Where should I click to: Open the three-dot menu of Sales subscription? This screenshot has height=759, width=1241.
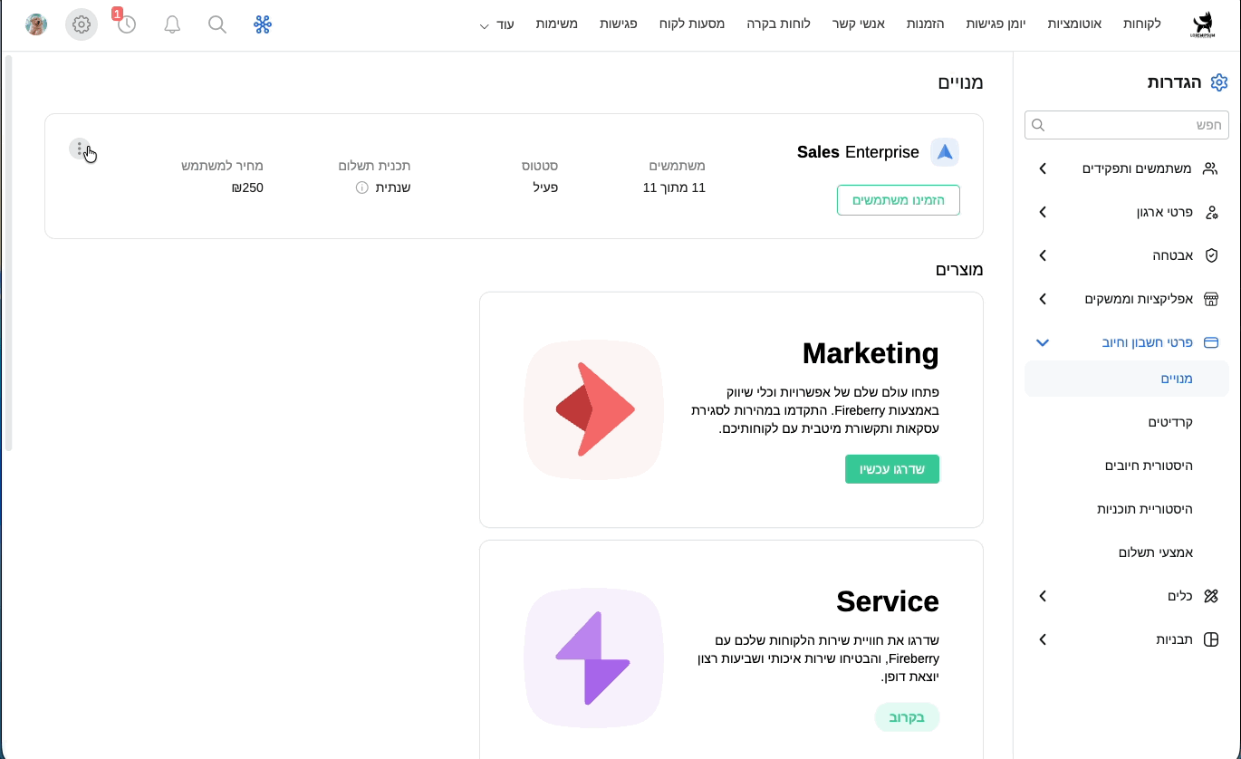click(80, 149)
